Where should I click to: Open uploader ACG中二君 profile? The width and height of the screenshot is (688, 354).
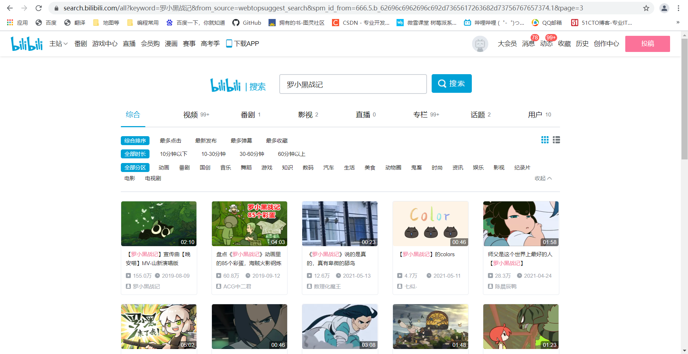pos(237,286)
